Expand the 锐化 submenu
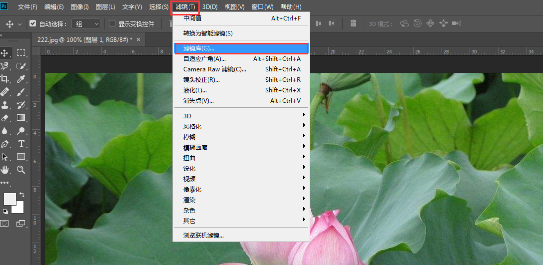The image size is (543, 265). click(x=241, y=168)
